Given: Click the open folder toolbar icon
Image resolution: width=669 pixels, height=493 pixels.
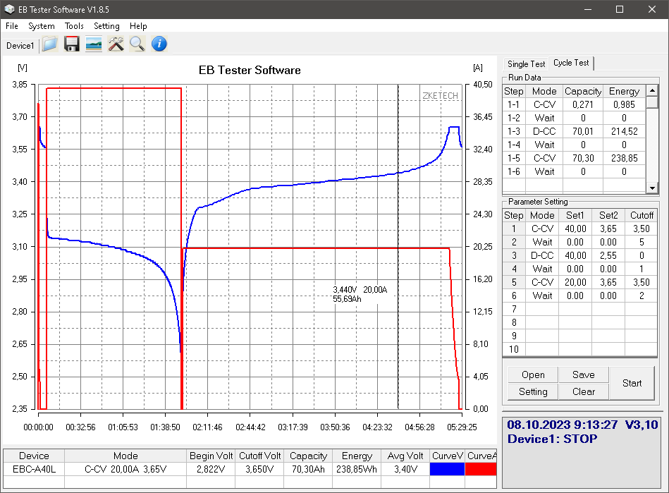Looking at the screenshot, I should [x=49, y=44].
